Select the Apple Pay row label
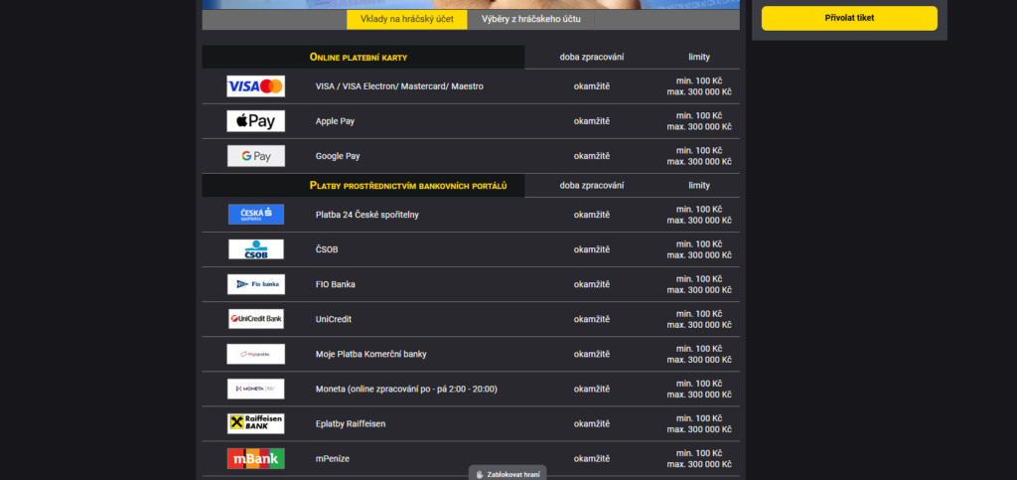 pyautogui.click(x=335, y=121)
